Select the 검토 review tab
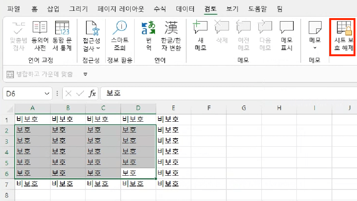This screenshot has height=201, width=357. point(210,9)
